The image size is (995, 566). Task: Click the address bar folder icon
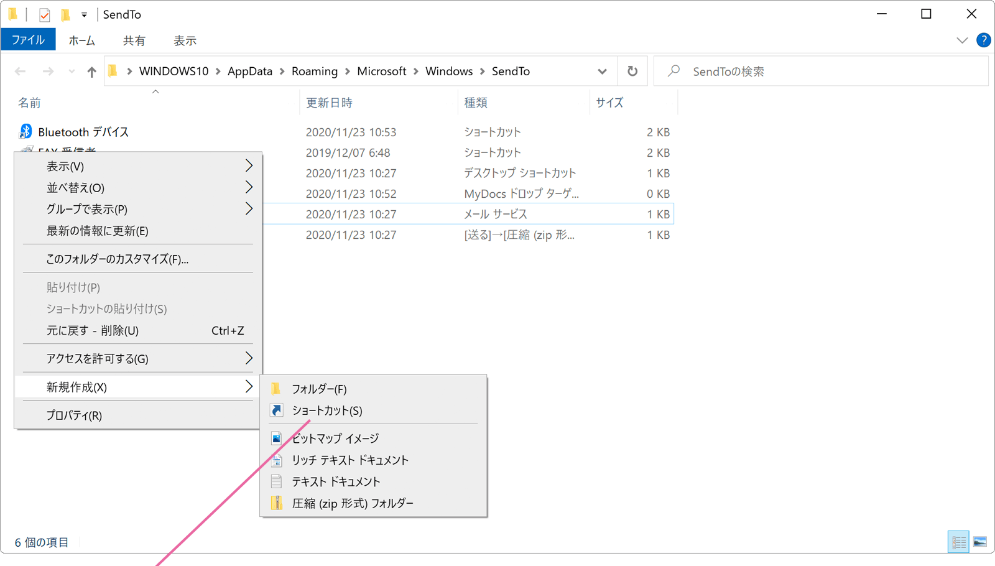pyautogui.click(x=113, y=71)
